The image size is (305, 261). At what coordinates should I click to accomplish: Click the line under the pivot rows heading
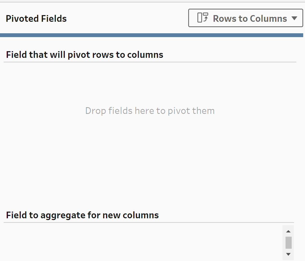150,62
